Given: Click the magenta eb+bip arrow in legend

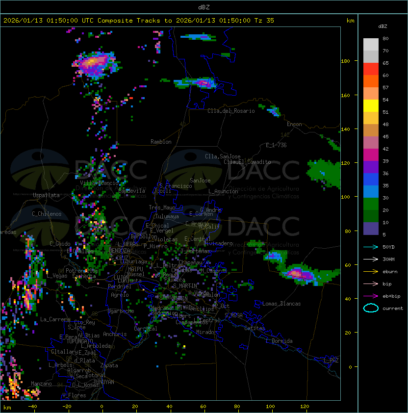Looking at the screenshot, I should pyautogui.click(x=371, y=296).
